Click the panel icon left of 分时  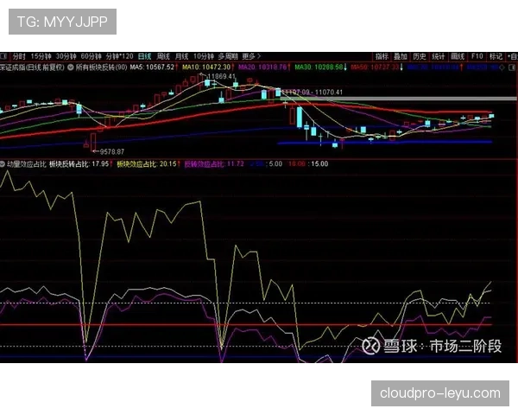(x=4, y=56)
